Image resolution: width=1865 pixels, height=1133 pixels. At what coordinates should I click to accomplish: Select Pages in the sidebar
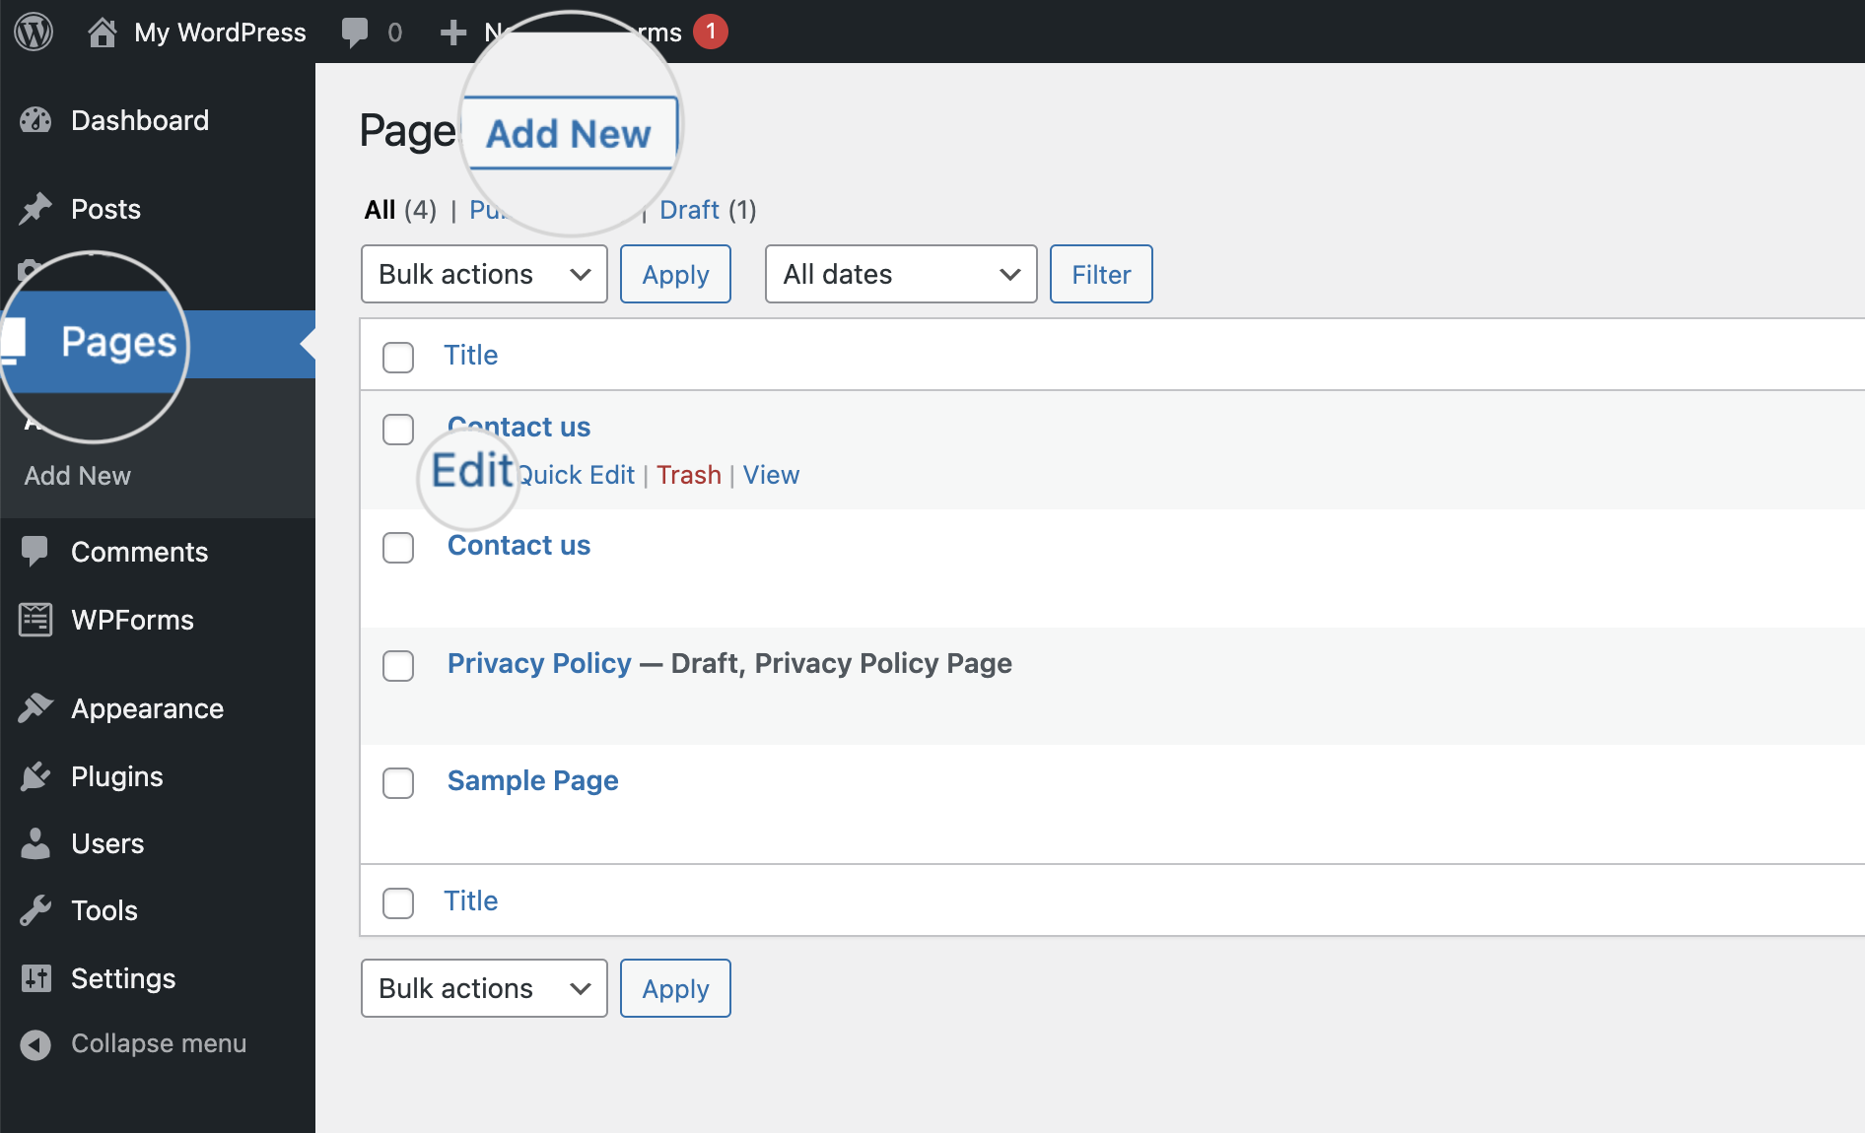[x=118, y=342]
